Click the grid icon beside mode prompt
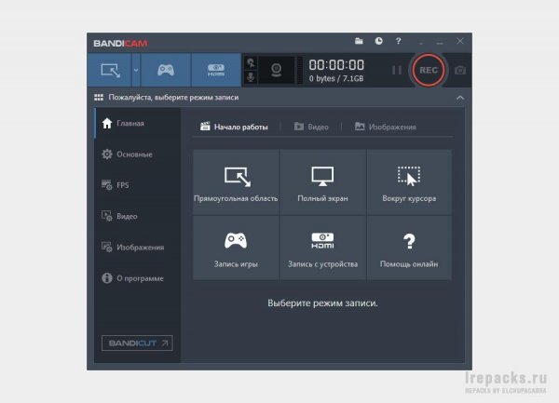The width and height of the screenshot is (559, 403). click(99, 98)
